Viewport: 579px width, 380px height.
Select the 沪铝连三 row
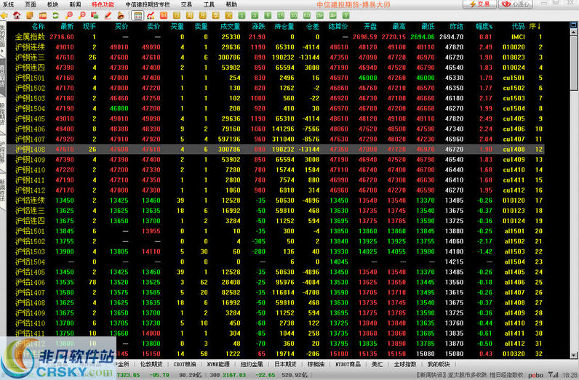pos(275,211)
